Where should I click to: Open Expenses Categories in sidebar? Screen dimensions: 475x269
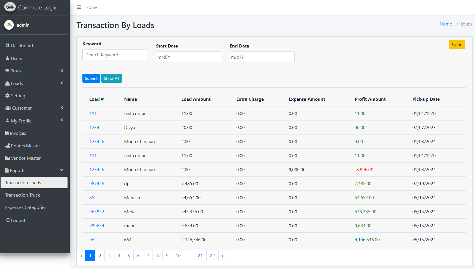[x=26, y=207]
